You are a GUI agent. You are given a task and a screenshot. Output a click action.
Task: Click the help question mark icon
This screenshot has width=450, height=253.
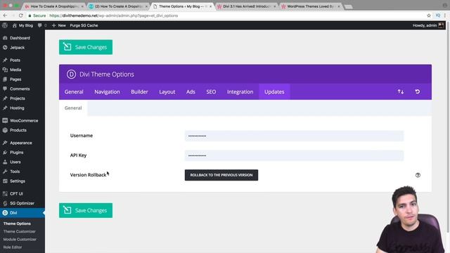[x=418, y=175]
